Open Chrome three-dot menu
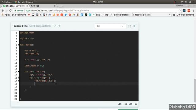The image size is (196, 110). point(193,11)
